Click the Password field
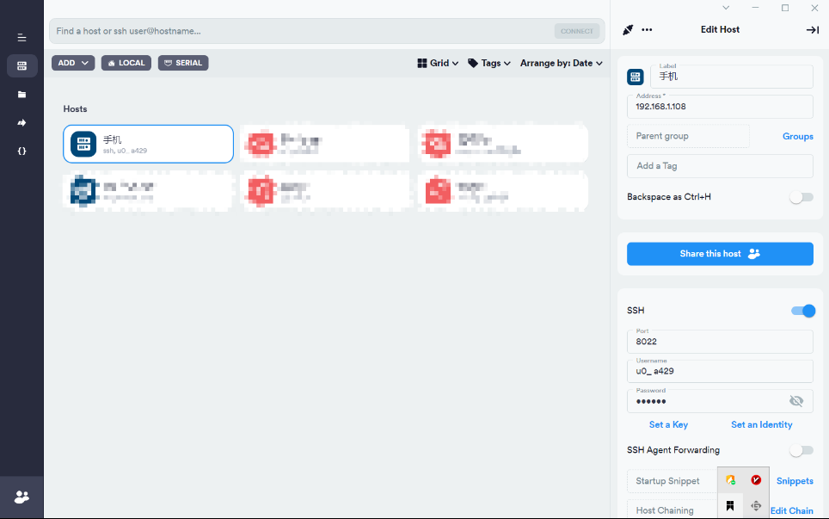Screen dimensions: 829x519 click(720, 401)
